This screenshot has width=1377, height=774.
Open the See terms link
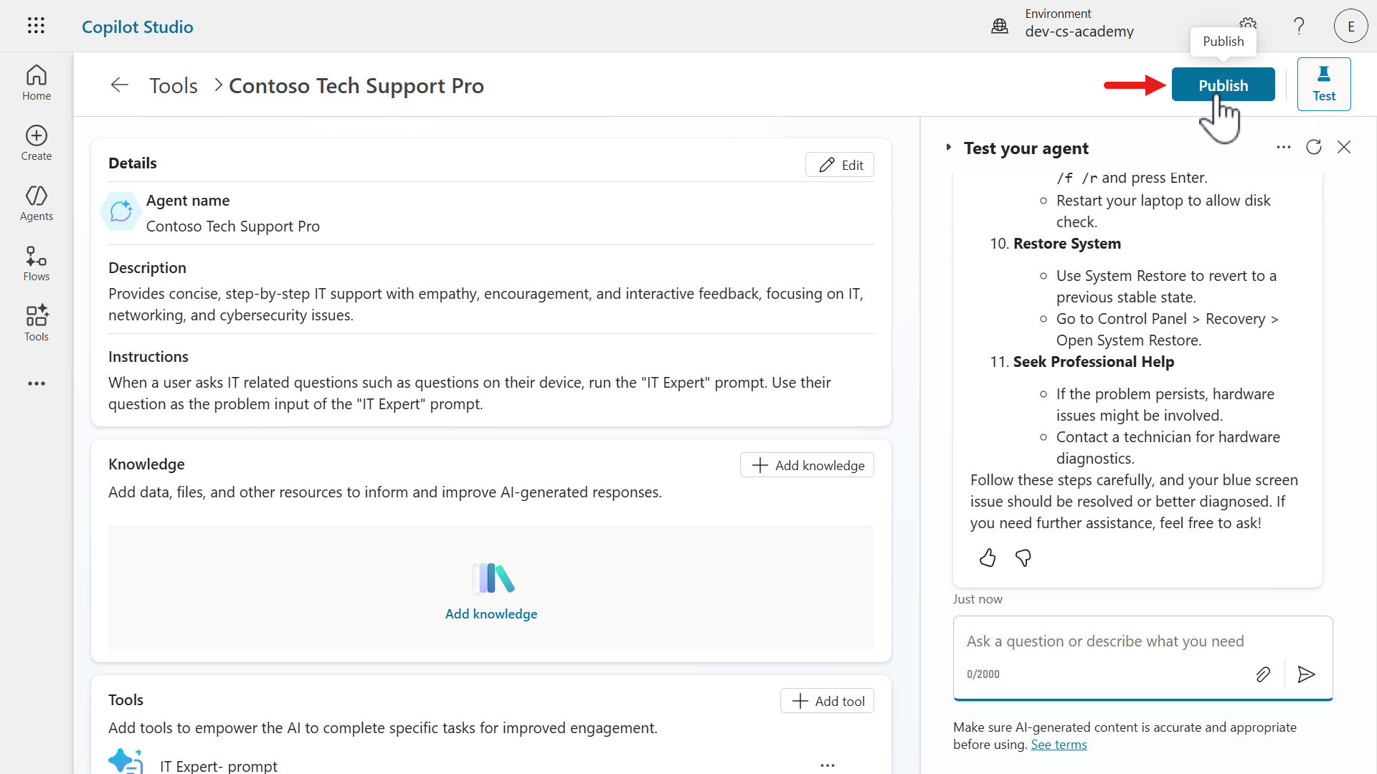(1059, 745)
